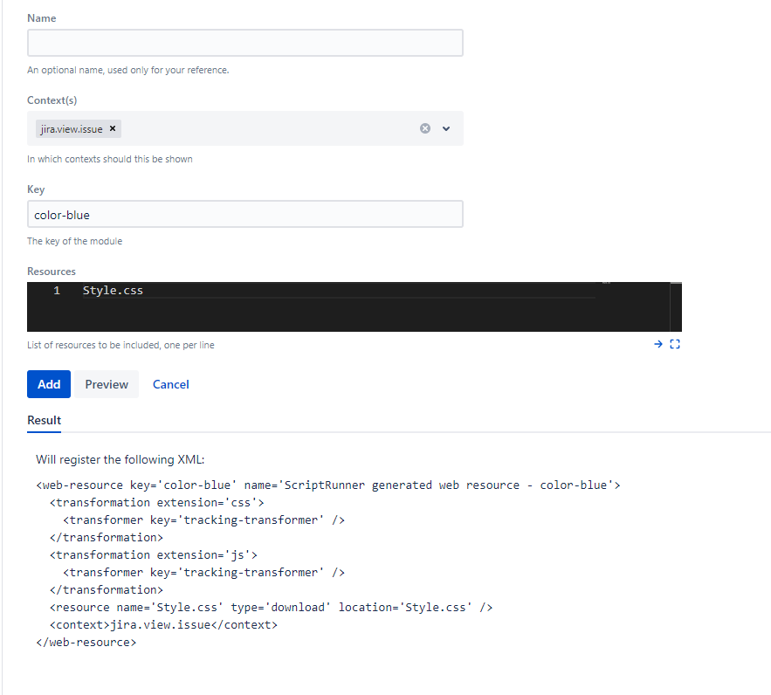Click the Preview button
The height and width of the screenshot is (695, 771).
tap(106, 384)
